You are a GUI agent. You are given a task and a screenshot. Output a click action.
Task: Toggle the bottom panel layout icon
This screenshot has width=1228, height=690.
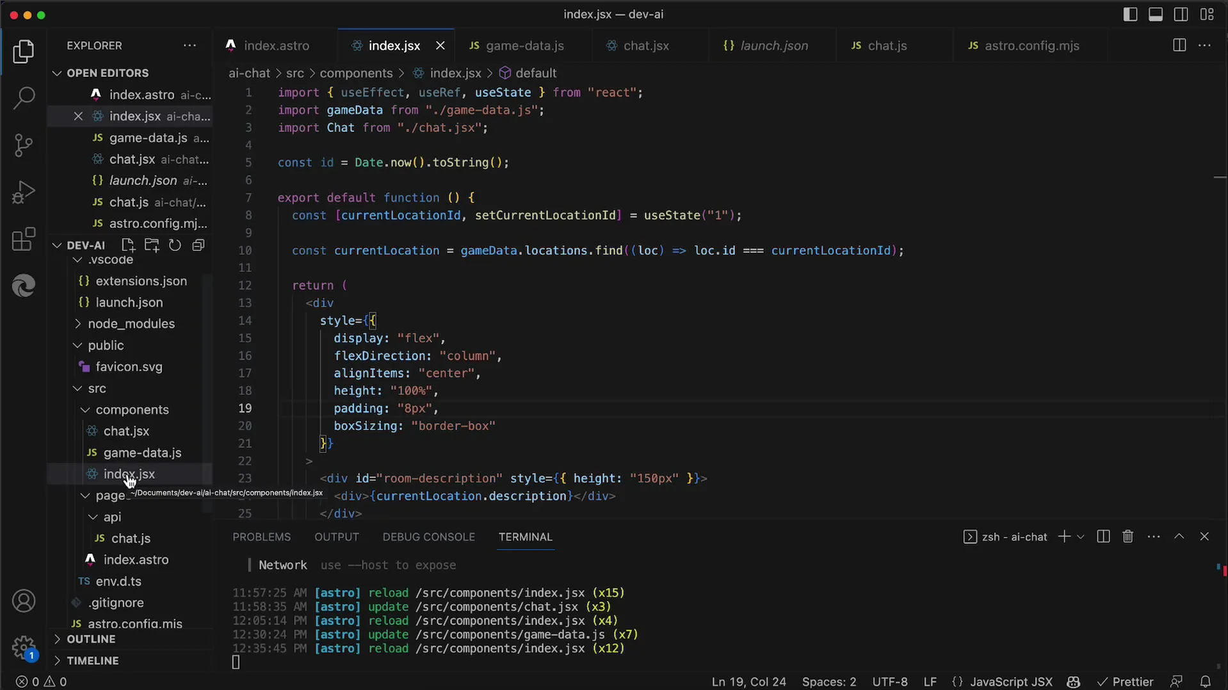point(1156,14)
